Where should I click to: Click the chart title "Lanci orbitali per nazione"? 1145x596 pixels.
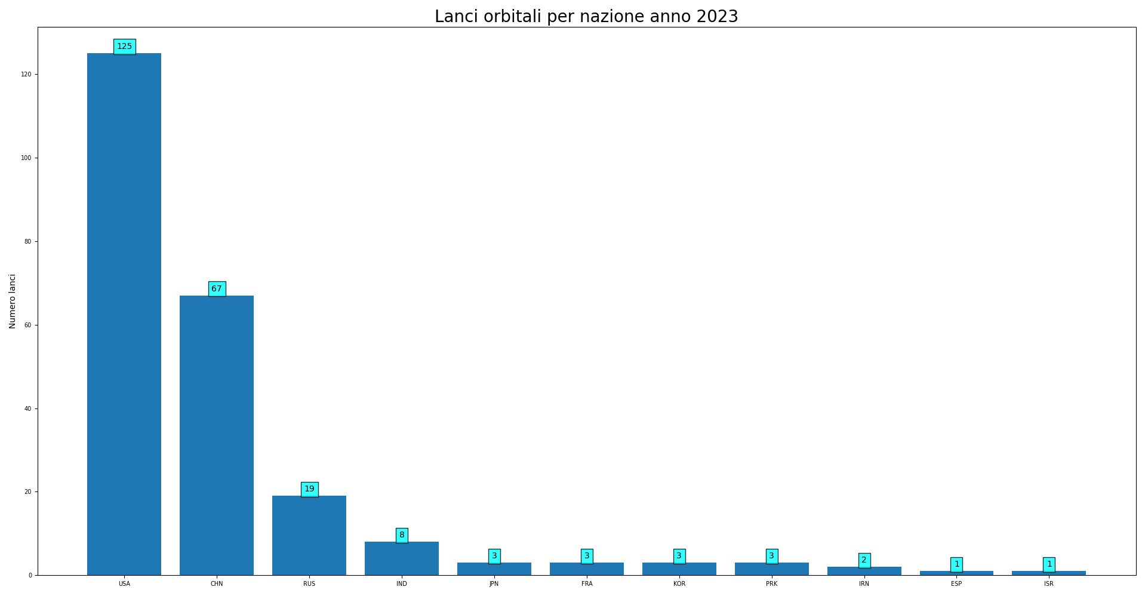tap(586, 17)
